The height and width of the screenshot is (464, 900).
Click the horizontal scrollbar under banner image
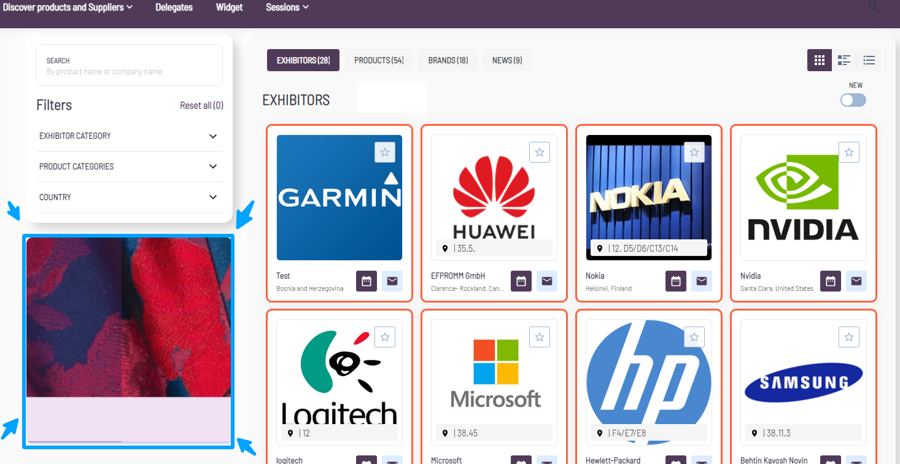click(74, 441)
